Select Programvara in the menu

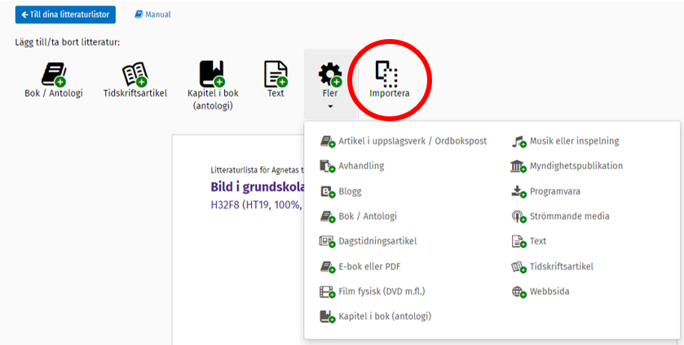click(554, 191)
